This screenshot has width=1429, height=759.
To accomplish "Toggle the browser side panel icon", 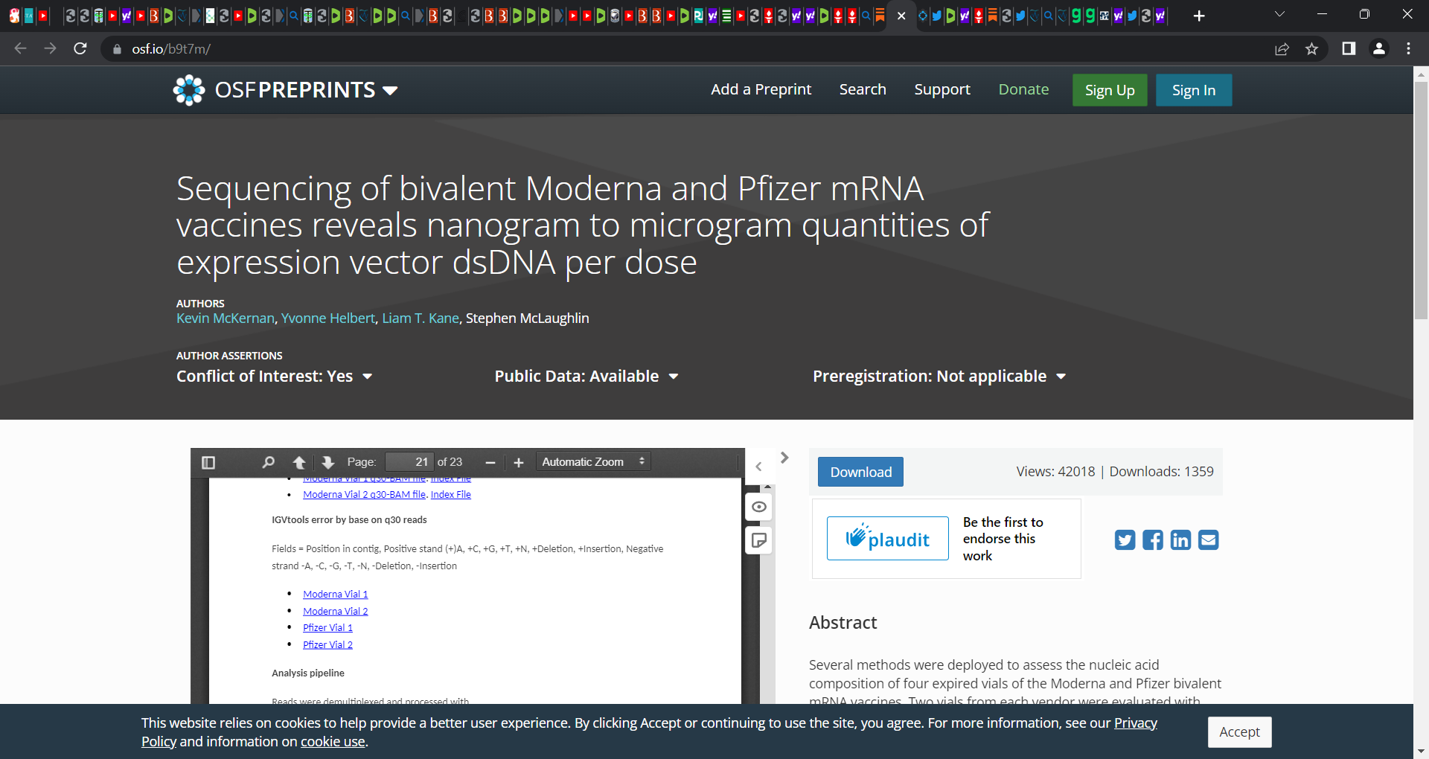I will [x=1349, y=48].
